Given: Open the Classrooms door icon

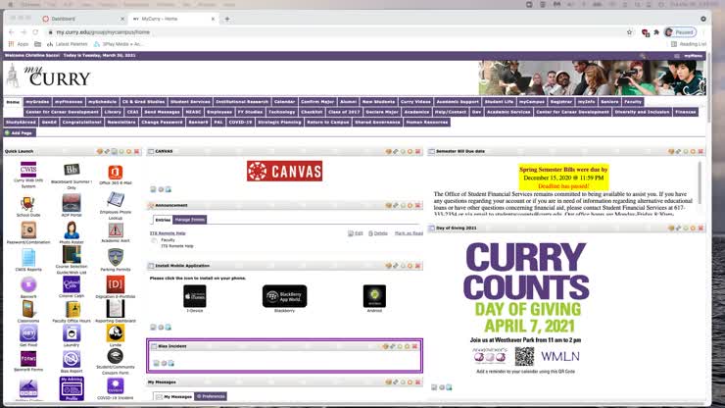Looking at the screenshot, I should click(28, 308).
